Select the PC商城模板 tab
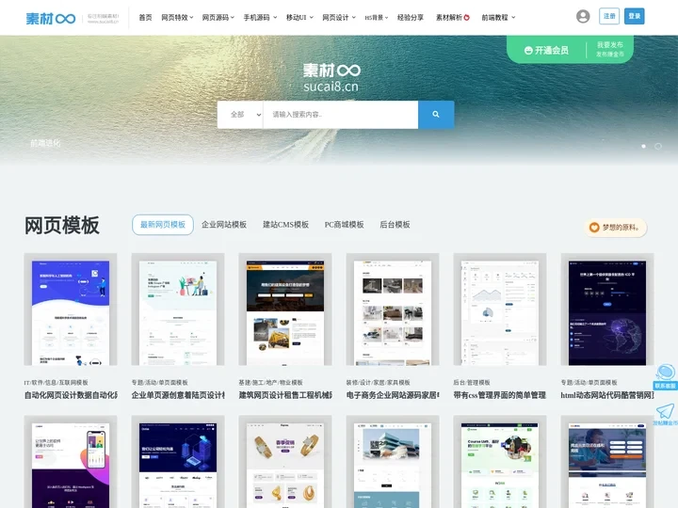 coord(345,225)
